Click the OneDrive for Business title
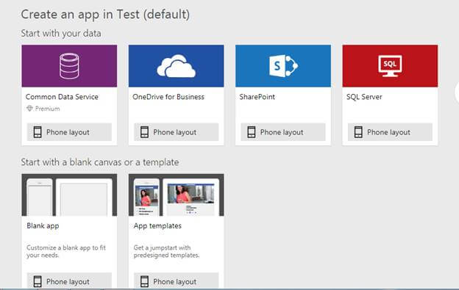This screenshot has height=290, width=459. click(168, 97)
